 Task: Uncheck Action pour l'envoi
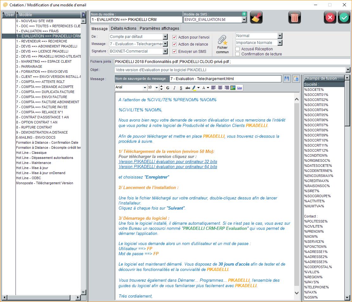(174, 37)
